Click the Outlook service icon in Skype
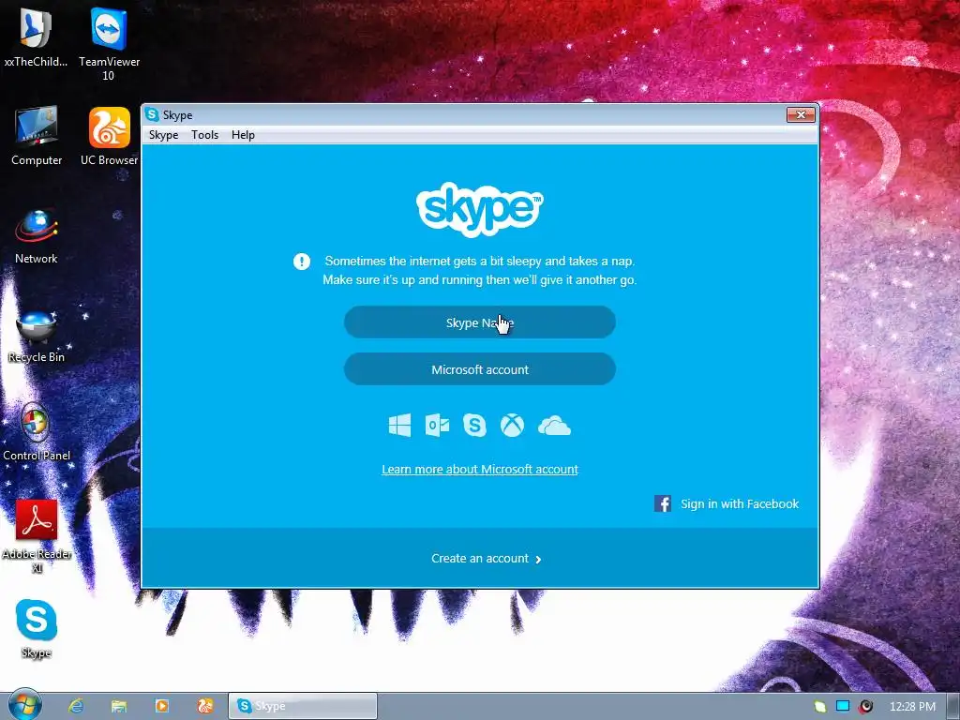Image resolution: width=960 pixels, height=720 pixels. point(437,425)
